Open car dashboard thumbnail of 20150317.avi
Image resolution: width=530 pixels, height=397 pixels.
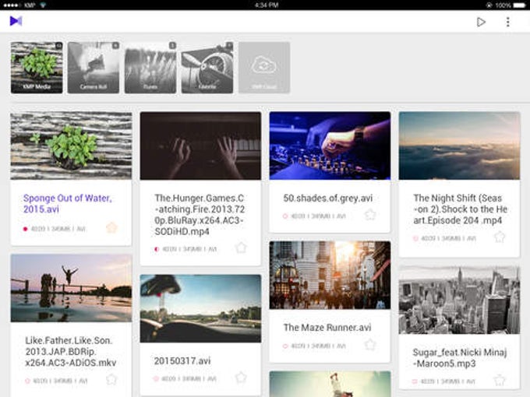point(200,308)
